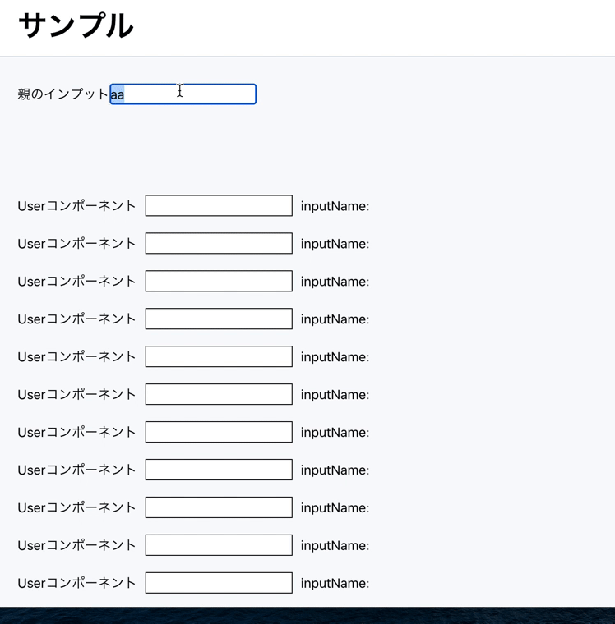Image resolution: width=615 pixels, height=624 pixels.
Task: Focus the ninth Userコンポーネント input field
Action: [x=219, y=507]
